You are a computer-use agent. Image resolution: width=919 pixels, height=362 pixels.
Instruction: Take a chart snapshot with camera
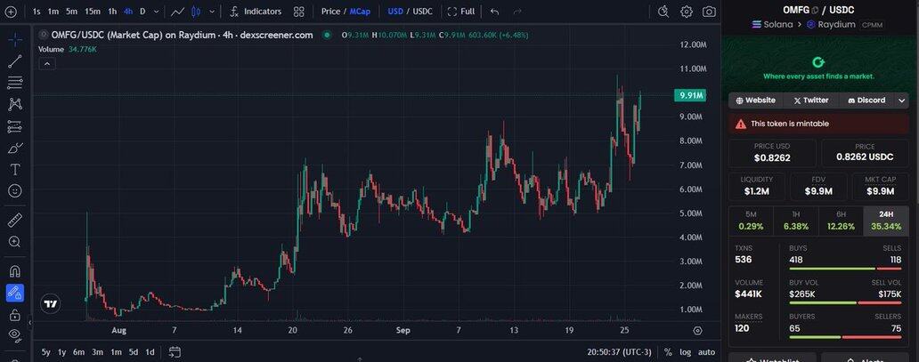click(709, 12)
